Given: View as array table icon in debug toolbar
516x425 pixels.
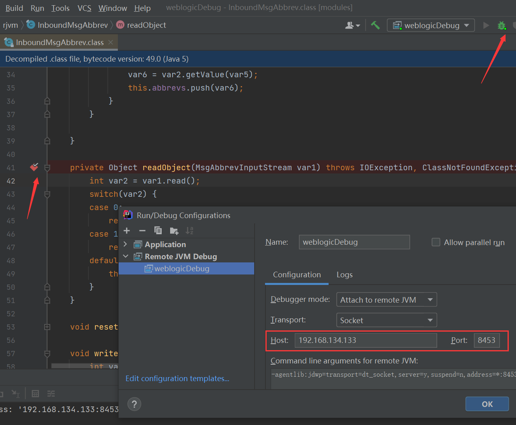Looking at the screenshot, I should point(35,394).
